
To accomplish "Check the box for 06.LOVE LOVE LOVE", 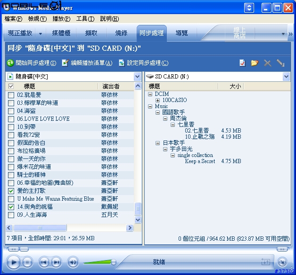I will [x=11, y=119].
